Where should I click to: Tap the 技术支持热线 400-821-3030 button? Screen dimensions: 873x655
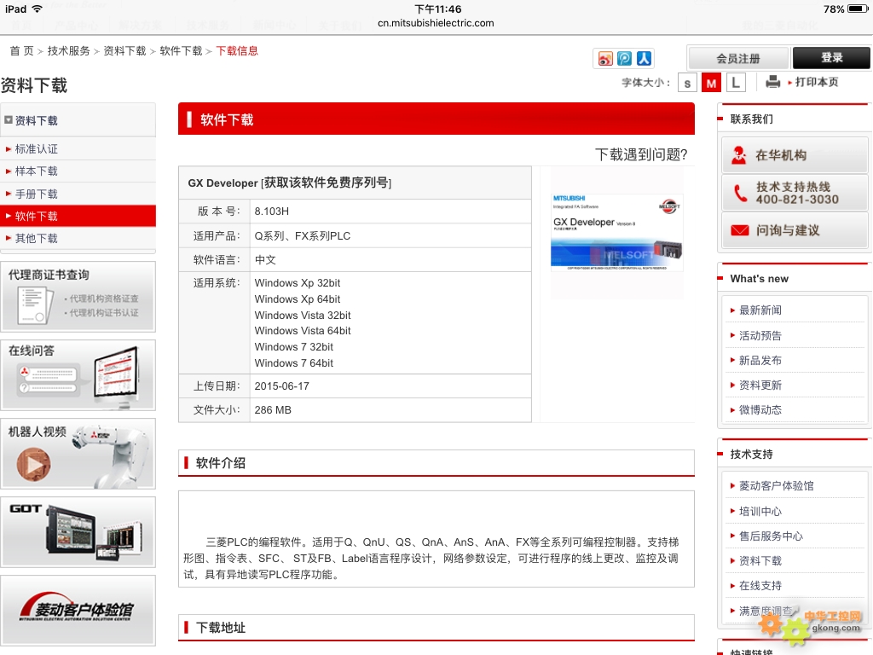795,193
